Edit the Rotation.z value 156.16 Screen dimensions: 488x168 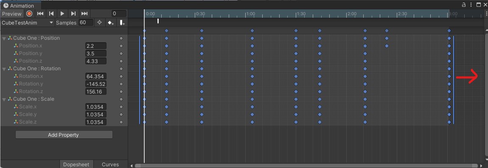(96, 91)
